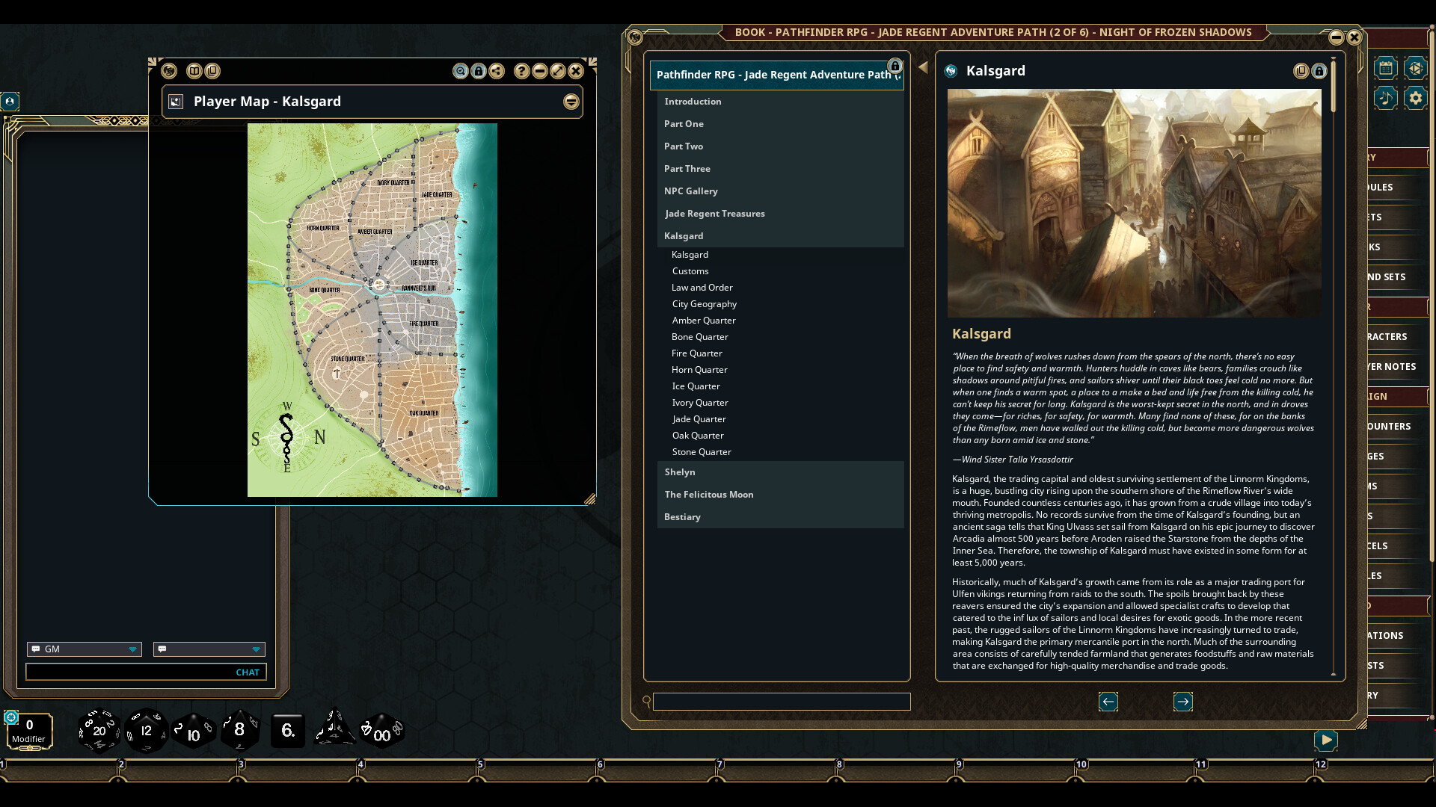This screenshot has width=1436, height=807.
Task: Select the zoom magnifier on the Player Map window
Action: 461,71
